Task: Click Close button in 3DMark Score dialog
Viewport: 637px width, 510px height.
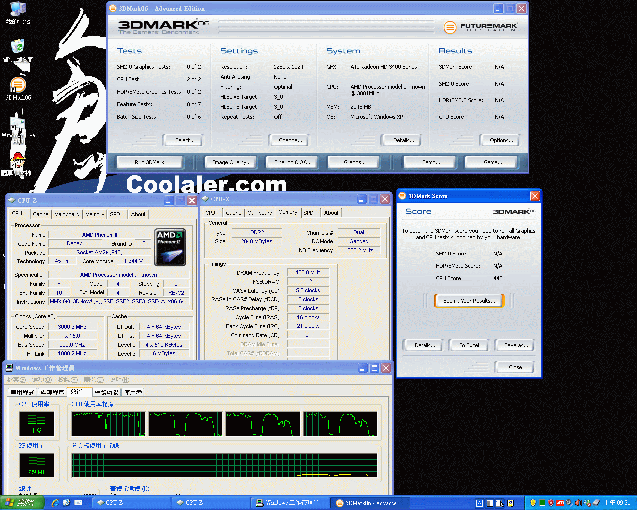Action: coord(515,367)
